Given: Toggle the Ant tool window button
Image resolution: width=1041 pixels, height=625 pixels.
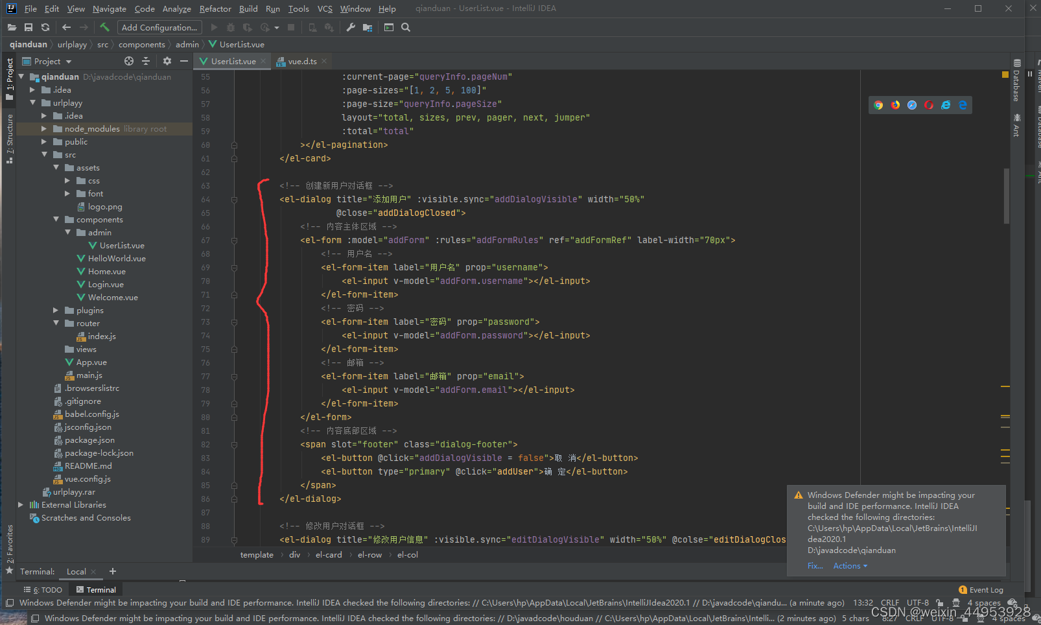Looking at the screenshot, I should 1017,125.
